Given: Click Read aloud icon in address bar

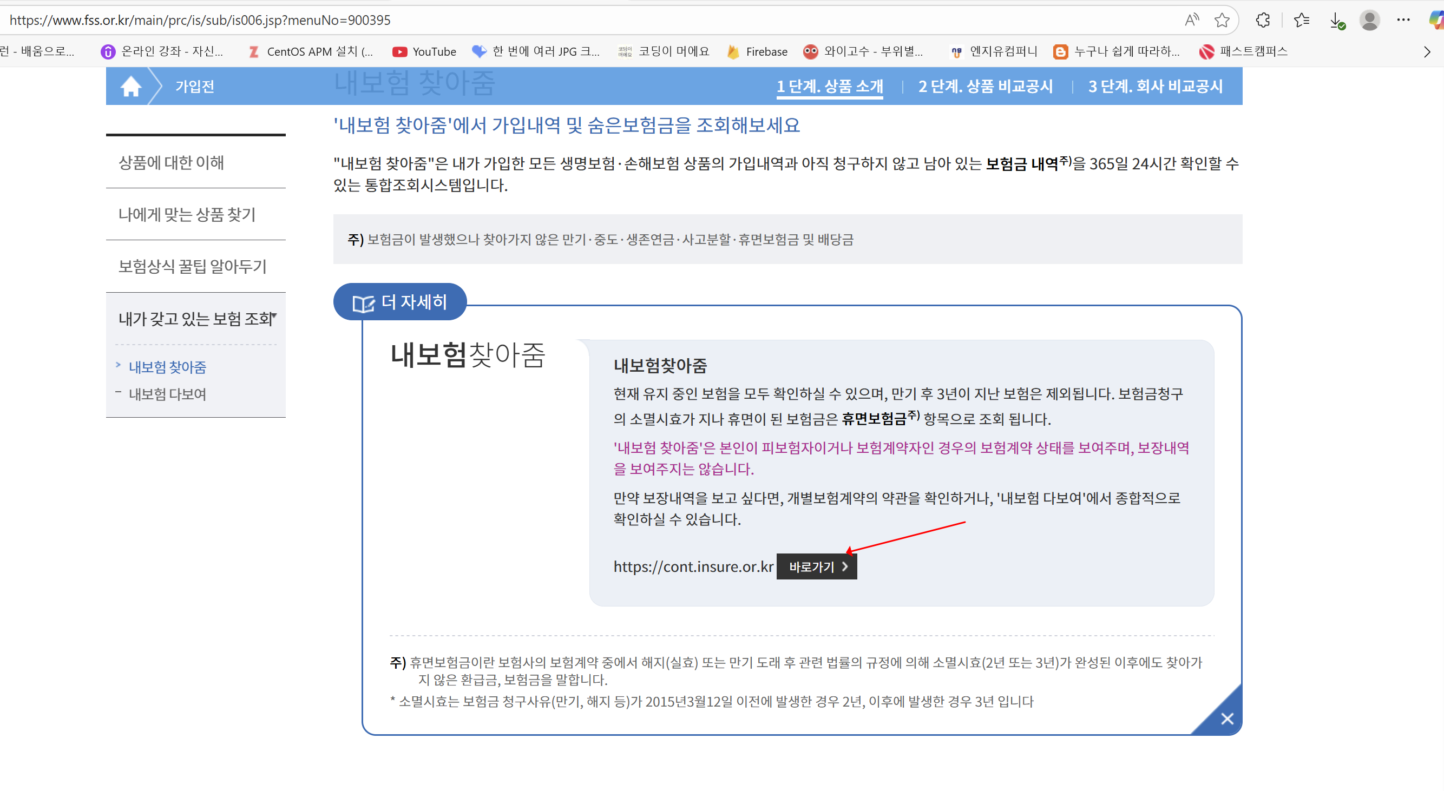Looking at the screenshot, I should pos(1191,20).
